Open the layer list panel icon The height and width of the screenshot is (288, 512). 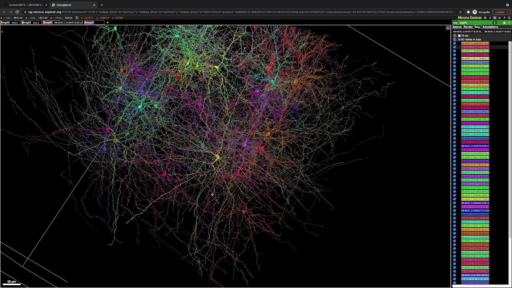[490, 18]
